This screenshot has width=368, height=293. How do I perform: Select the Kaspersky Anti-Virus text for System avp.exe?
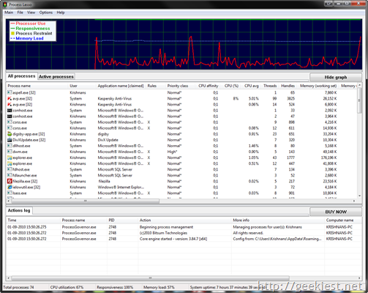click(x=115, y=99)
